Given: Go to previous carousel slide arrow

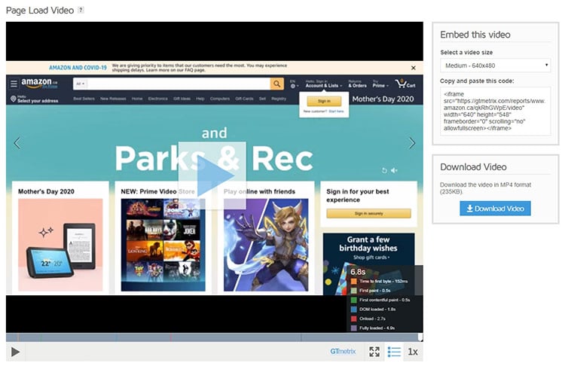Looking at the screenshot, I should [x=17, y=143].
